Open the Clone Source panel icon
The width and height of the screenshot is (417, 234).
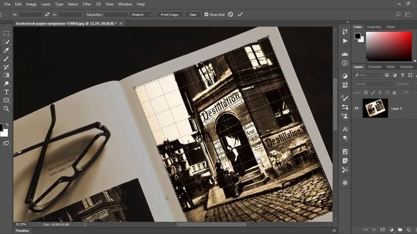pyautogui.click(x=345, y=116)
